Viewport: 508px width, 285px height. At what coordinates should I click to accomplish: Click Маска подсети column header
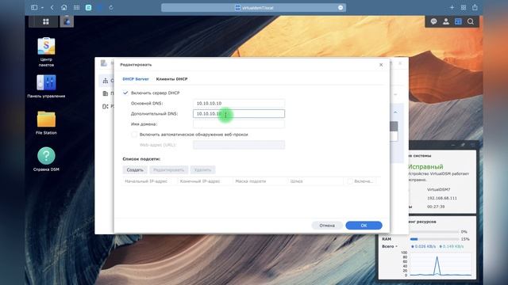(x=251, y=181)
